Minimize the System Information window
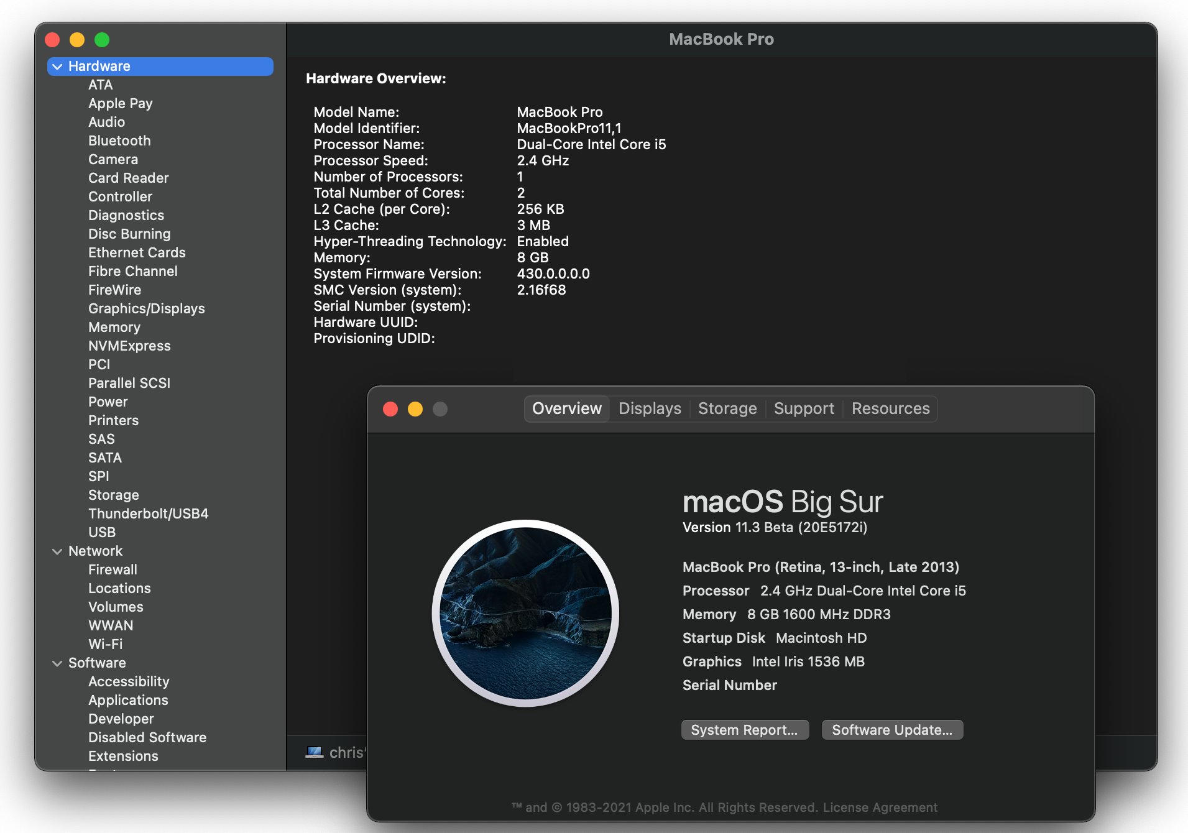 pos(77,40)
